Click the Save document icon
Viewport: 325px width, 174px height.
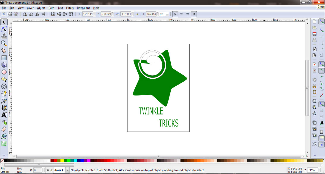[x=314, y=34]
